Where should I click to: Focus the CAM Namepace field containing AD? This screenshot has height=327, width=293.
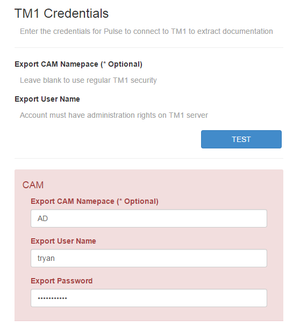pos(149,218)
